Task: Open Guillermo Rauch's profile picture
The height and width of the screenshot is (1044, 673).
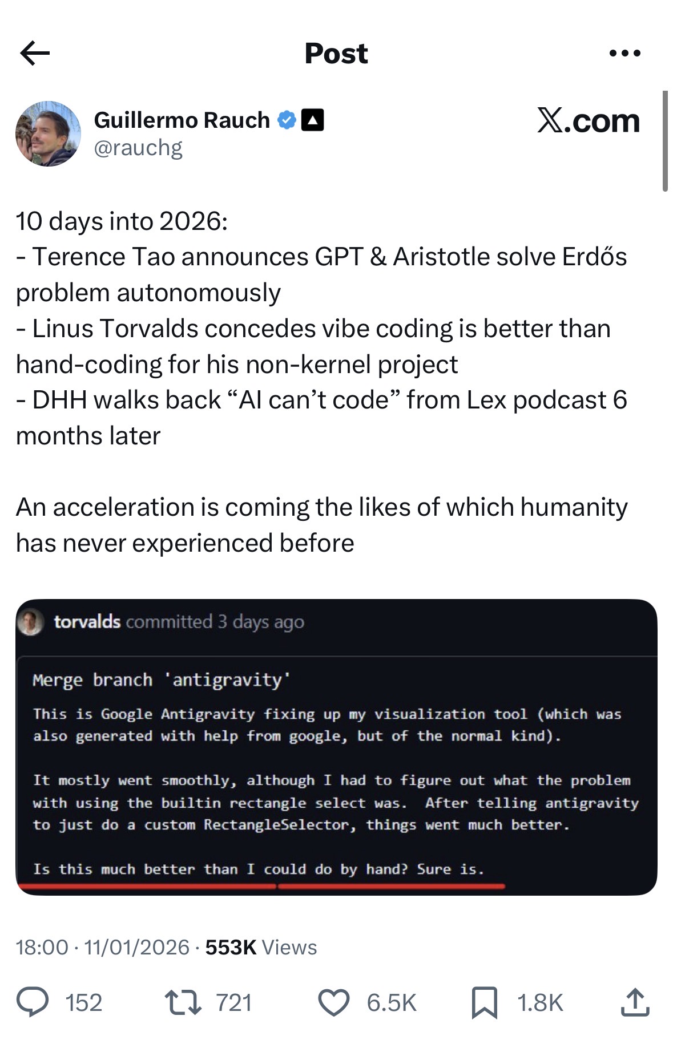Action: tap(48, 134)
